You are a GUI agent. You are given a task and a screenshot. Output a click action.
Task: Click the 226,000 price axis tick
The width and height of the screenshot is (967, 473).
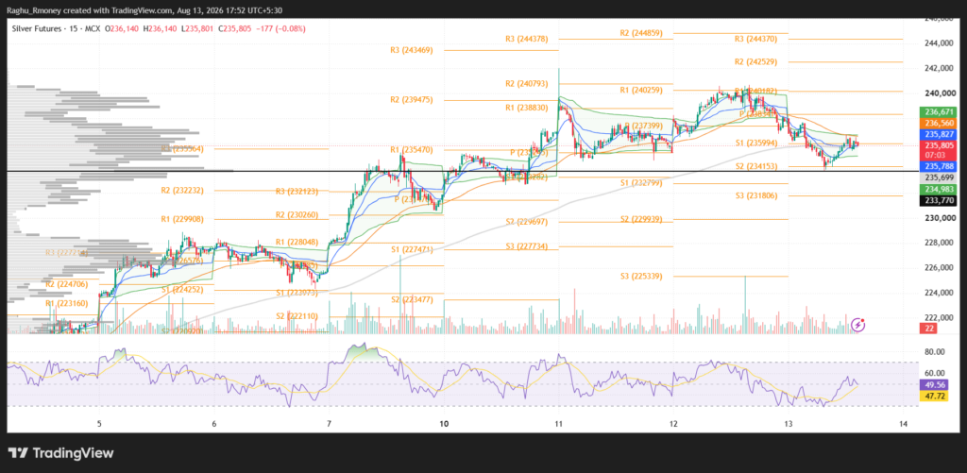click(x=938, y=268)
